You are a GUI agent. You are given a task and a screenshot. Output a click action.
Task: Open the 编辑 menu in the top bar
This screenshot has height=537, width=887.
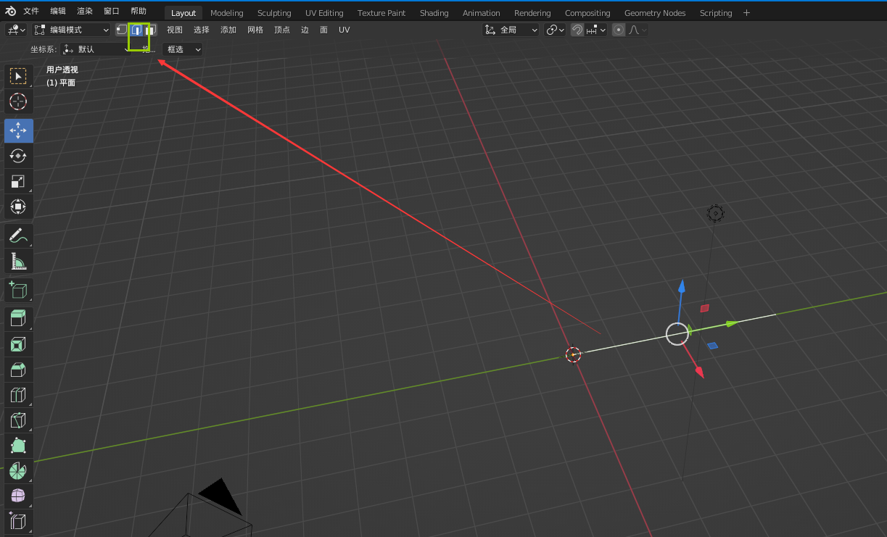pyautogui.click(x=58, y=11)
